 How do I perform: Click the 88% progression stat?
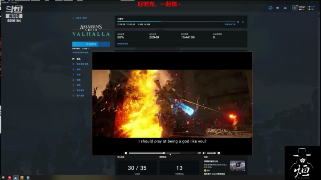(120, 37)
